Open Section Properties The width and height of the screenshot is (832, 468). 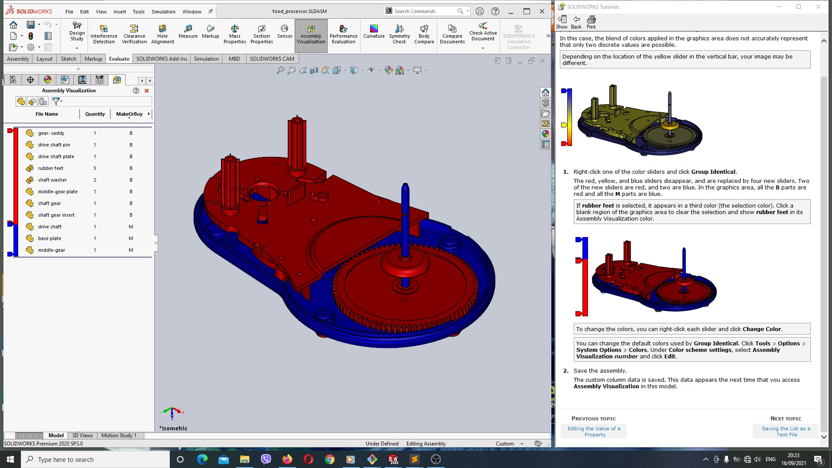tap(262, 35)
